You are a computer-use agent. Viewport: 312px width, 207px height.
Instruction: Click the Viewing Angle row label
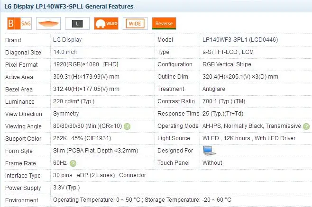click(24, 126)
